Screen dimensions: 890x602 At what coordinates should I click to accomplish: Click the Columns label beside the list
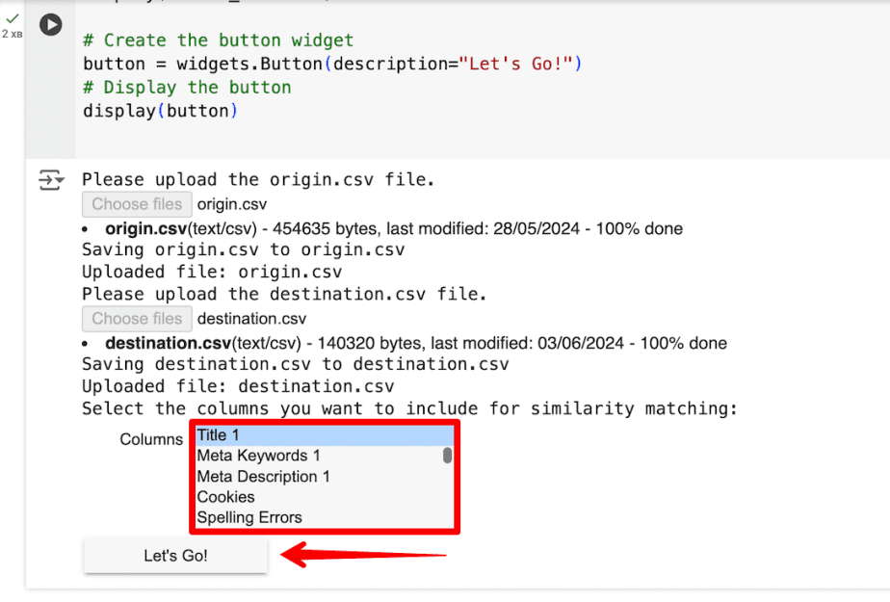click(151, 439)
